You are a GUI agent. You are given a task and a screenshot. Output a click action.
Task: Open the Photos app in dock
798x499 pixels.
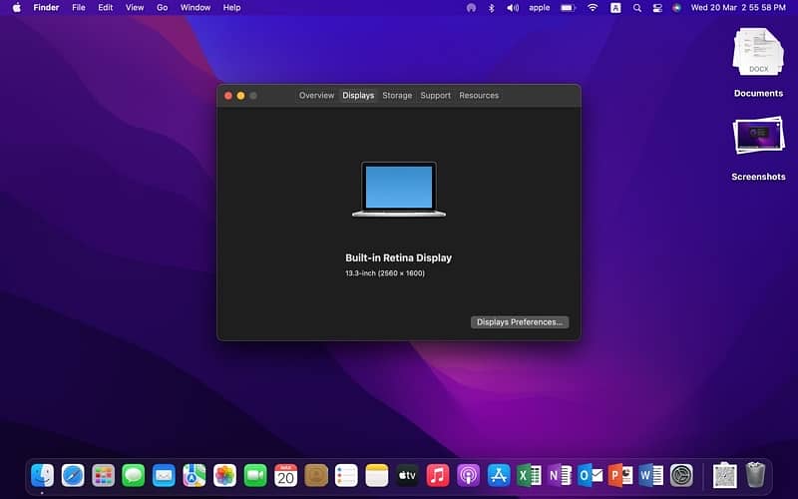[x=224, y=476]
